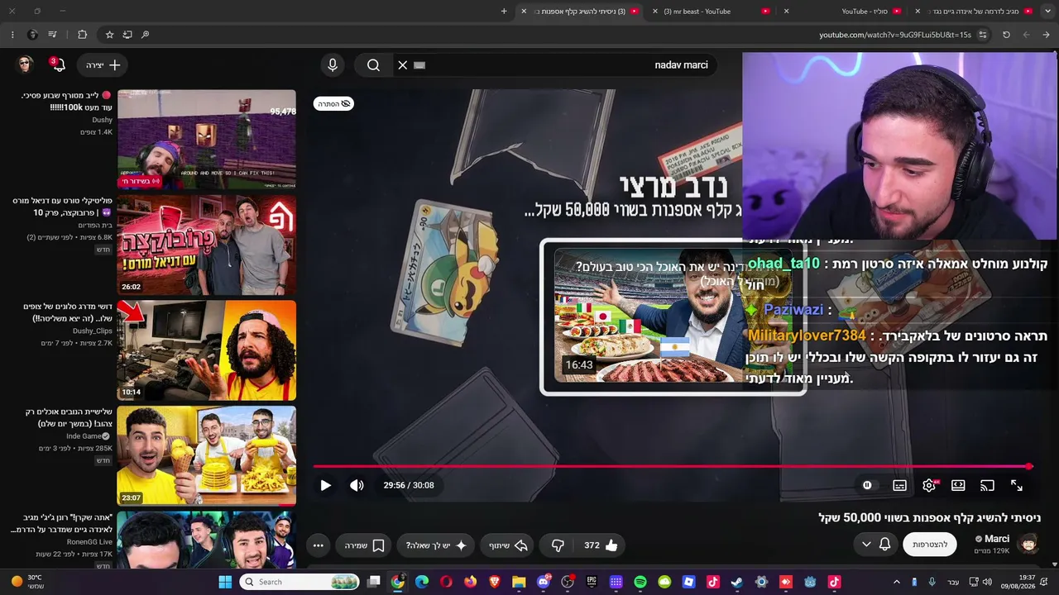The height and width of the screenshot is (595, 1059).
Task: Open Epic Games Launcher from taskbar
Action: pos(592,582)
